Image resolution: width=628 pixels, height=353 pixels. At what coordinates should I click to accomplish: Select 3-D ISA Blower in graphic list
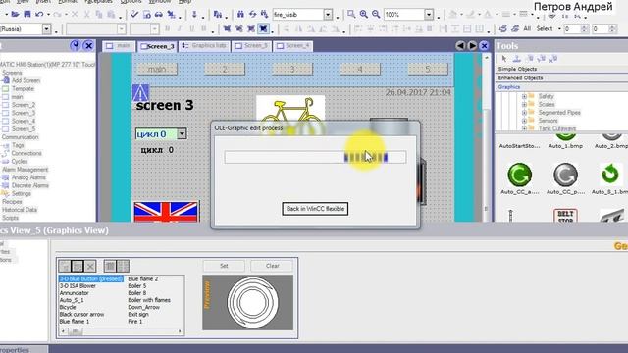[78, 286]
